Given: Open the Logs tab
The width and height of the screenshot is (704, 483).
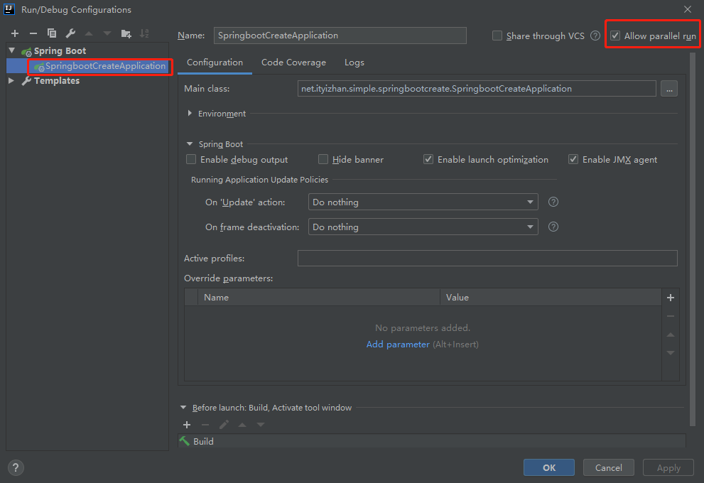Looking at the screenshot, I should (354, 63).
